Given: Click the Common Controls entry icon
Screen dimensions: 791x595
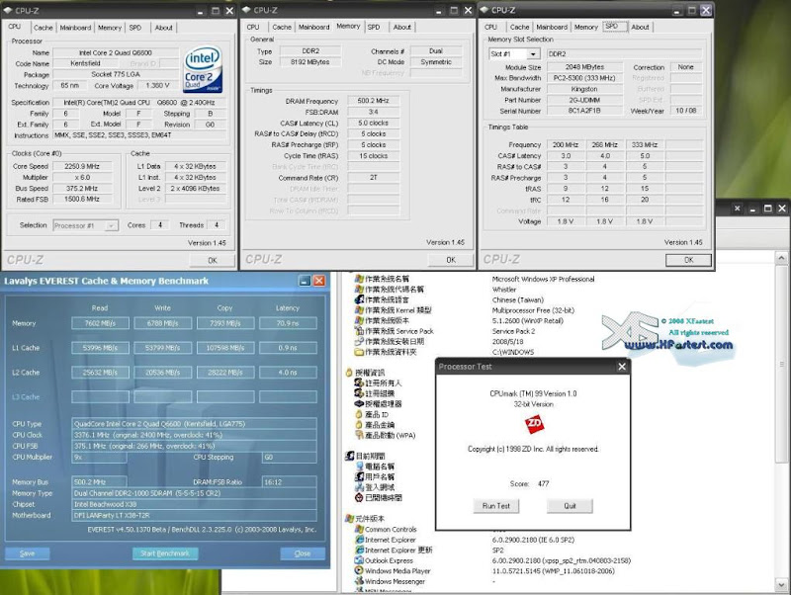Looking at the screenshot, I should [x=358, y=530].
